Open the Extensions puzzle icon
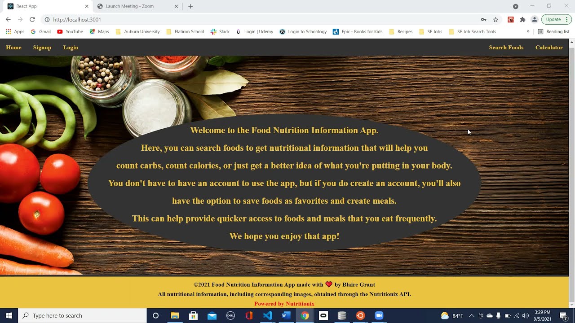This screenshot has height=323, width=575. [522, 19]
